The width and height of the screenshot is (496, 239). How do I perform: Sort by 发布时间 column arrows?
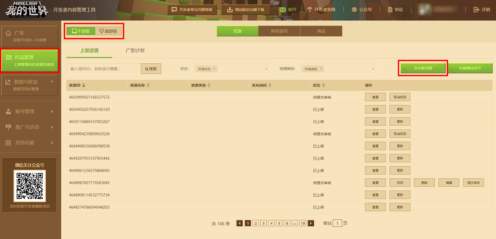[x=270, y=85]
